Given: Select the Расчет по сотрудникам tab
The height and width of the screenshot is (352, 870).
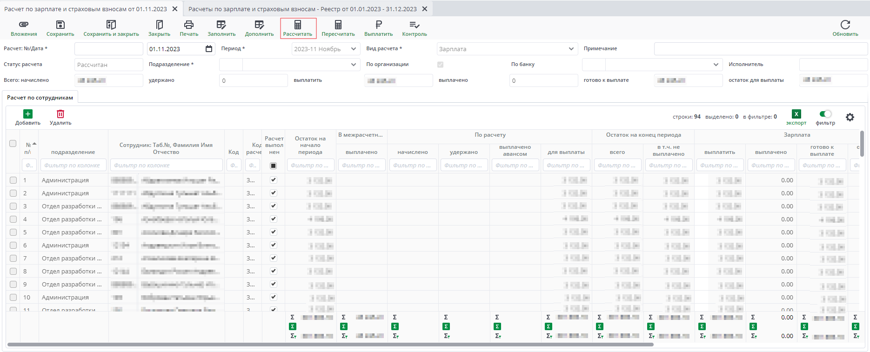Looking at the screenshot, I should (40, 98).
